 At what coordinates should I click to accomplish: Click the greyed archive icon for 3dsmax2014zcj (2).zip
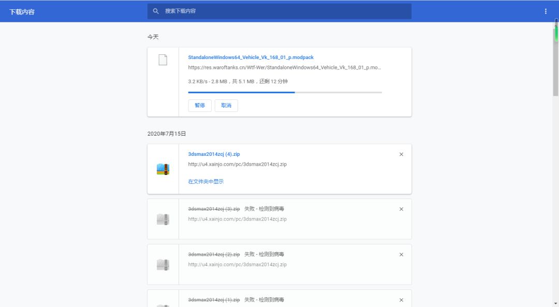163,265
